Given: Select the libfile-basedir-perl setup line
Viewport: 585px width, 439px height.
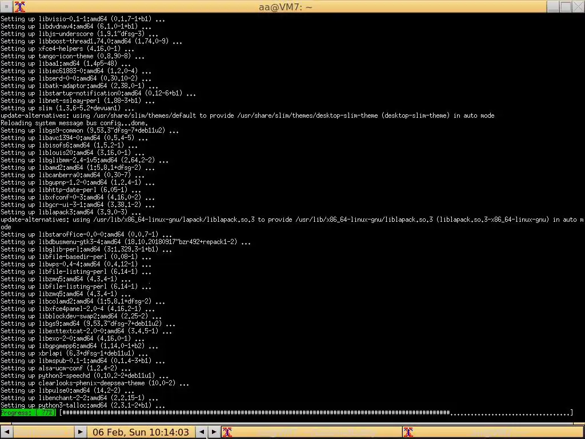Looking at the screenshot, I should [76, 257].
